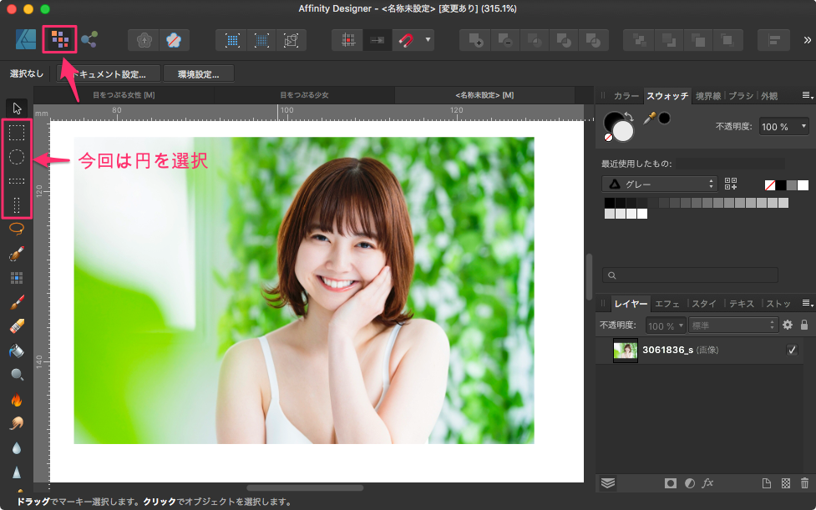Toggle the layer lock icon
The image size is (816, 510).
tap(804, 325)
